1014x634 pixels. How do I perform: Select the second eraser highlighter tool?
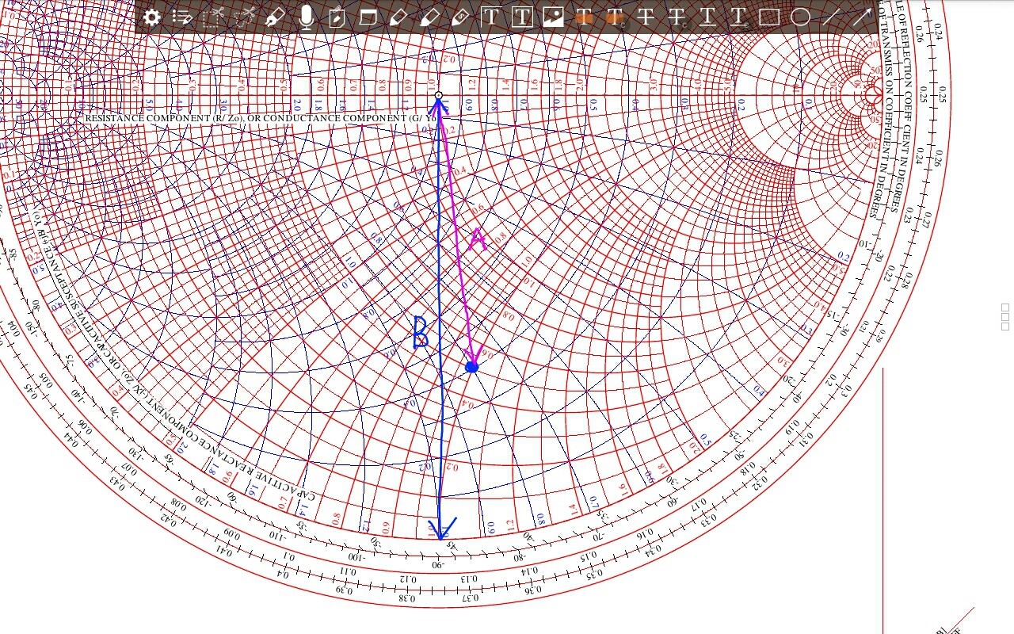429,17
